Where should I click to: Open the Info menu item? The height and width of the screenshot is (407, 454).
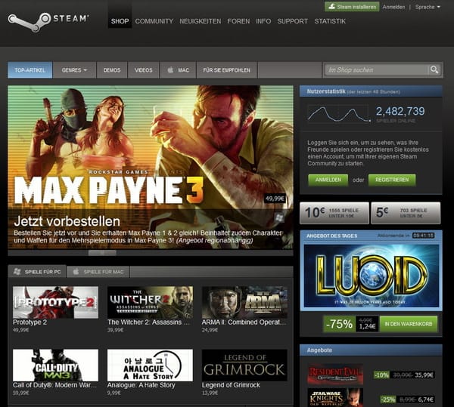click(263, 21)
